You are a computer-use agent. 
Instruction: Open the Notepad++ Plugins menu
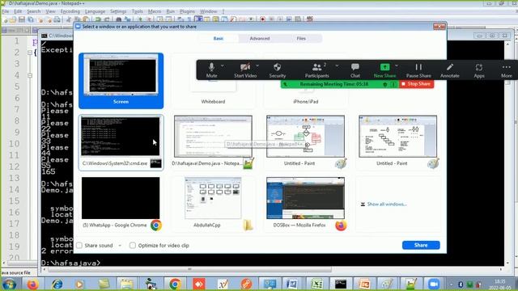point(187,11)
